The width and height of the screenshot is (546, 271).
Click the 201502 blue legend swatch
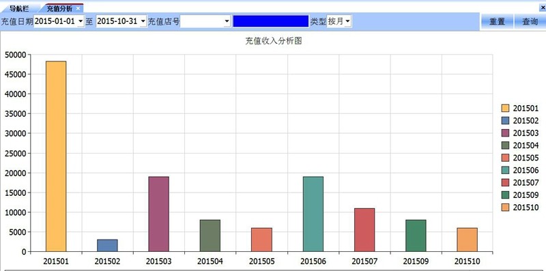pos(505,121)
